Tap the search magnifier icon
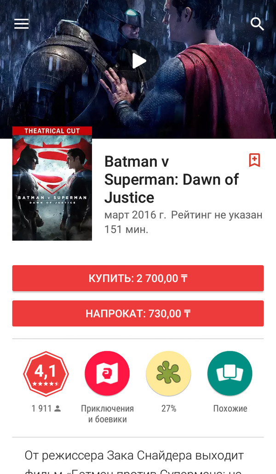The width and height of the screenshot is (276, 474). 257,23
